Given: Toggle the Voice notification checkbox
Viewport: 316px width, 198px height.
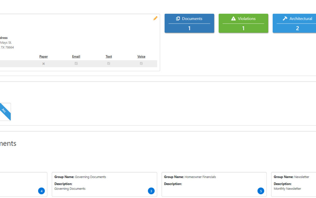Looking at the screenshot, I should point(141,63).
